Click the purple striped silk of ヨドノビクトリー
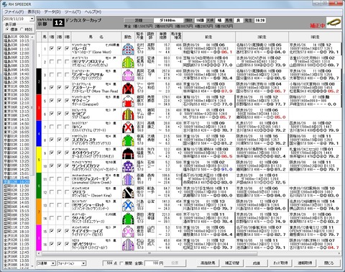The image size is (345, 272). pyautogui.click(x=128, y=245)
